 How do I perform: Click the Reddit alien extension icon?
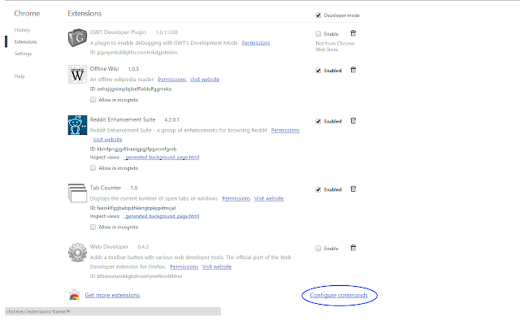(x=77, y=125)
